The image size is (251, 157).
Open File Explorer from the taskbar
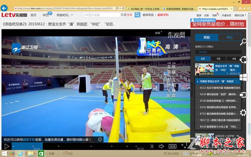[31, 153]
